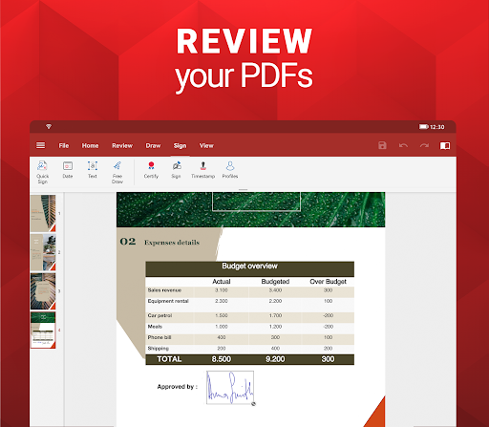Undo the last action
Viewport: 489px width, 427px height.
pyautogui.click(x=403, y=145)
